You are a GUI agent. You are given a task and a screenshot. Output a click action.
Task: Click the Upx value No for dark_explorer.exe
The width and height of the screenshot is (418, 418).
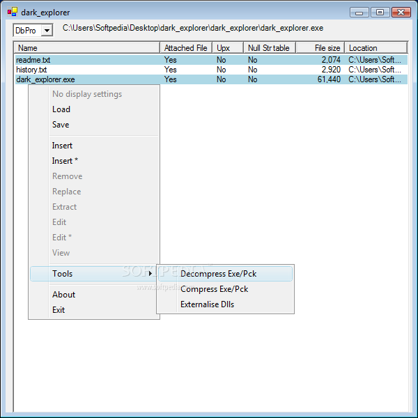(x=222, y=79)
